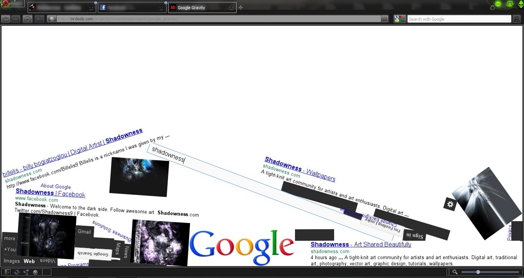
Task: Click the vertical Privacy link
Action: click(509, 233)
